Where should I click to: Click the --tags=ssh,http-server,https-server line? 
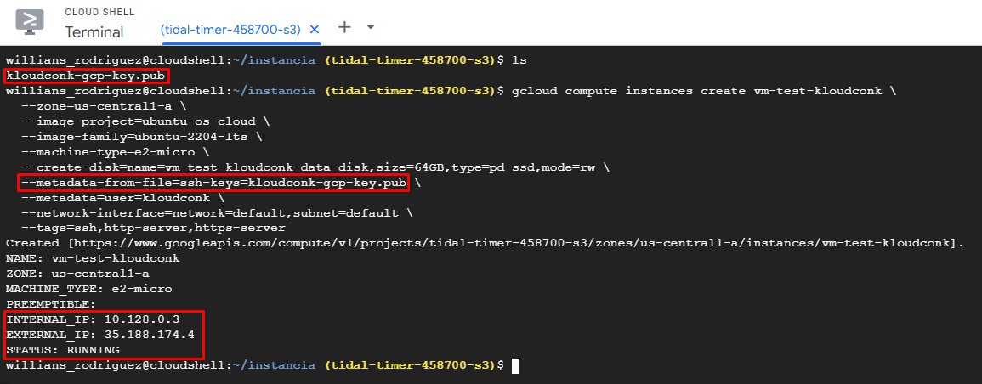point(153,229)
